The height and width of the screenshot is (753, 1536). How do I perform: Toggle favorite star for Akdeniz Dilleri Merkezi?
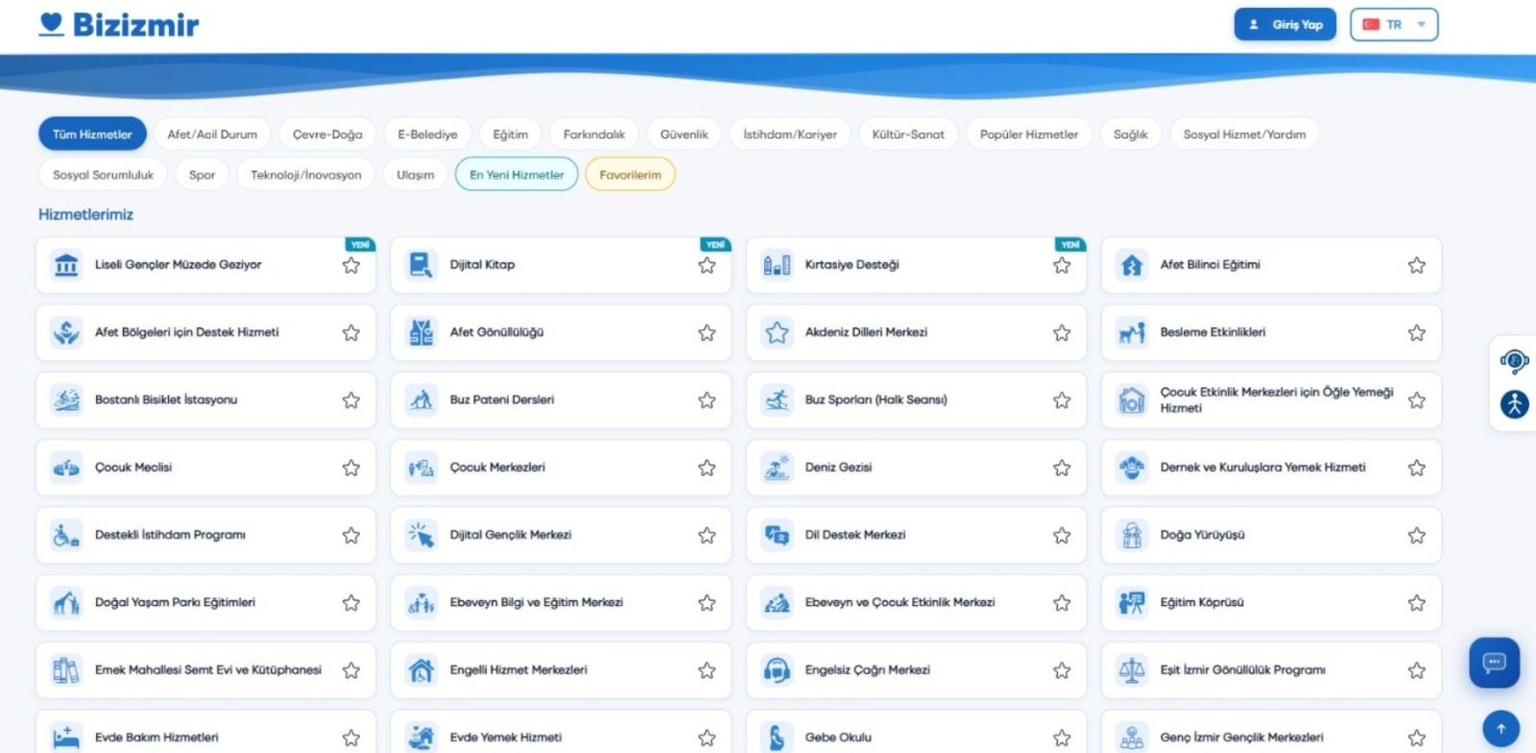click(1062, 332)
